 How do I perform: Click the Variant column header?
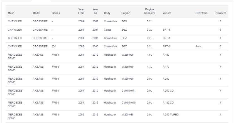pyautogui.click(x=167, y=13)
